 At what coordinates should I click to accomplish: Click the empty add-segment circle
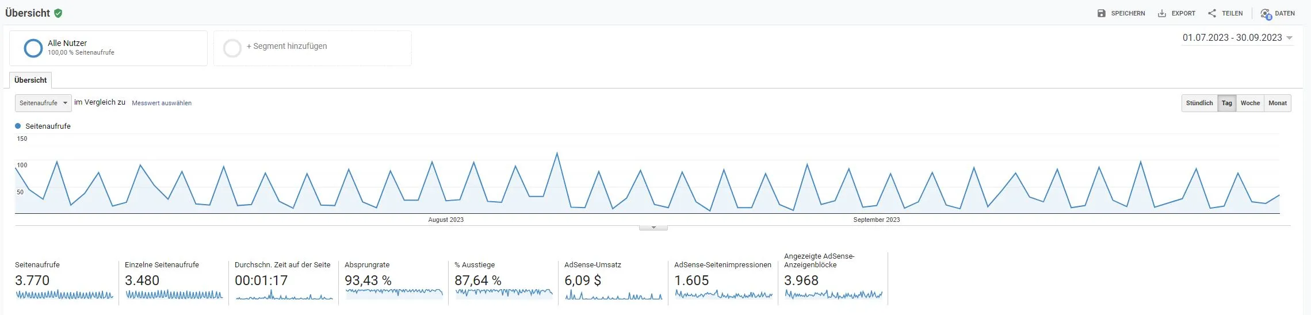232,48
